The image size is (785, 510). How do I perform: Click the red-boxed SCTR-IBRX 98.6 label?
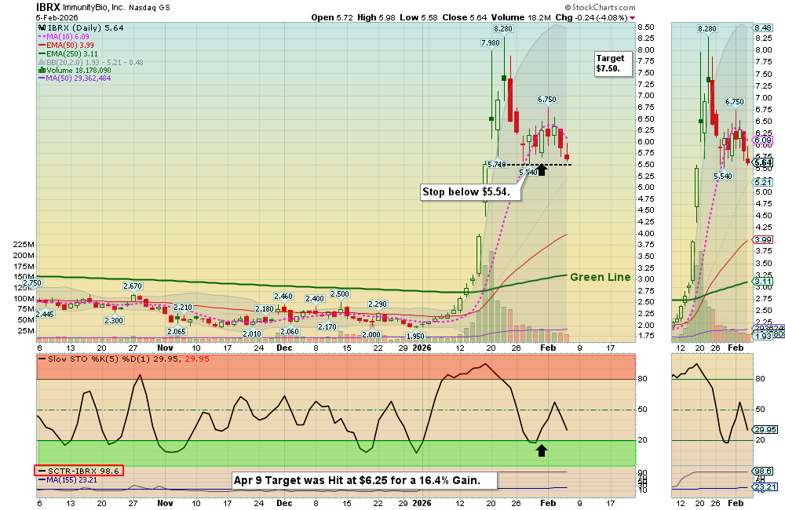79,471
